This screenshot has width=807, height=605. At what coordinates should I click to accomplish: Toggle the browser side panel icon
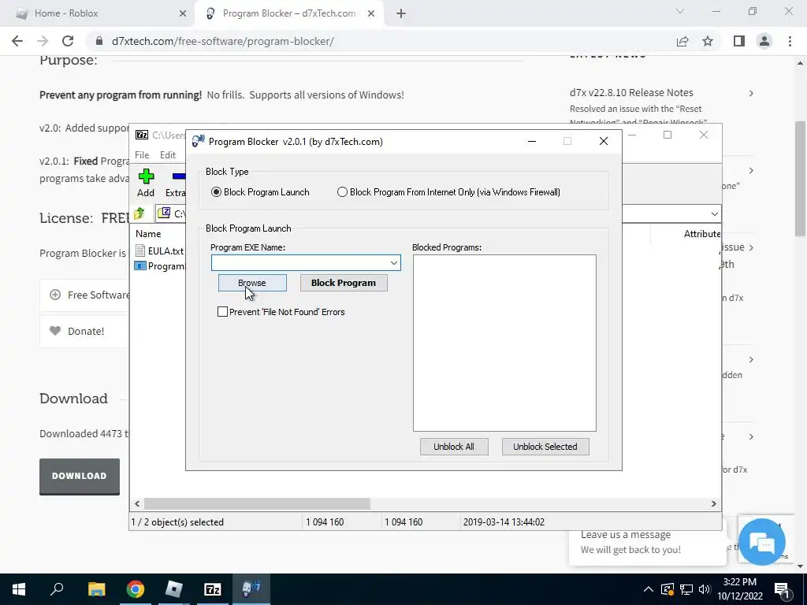click(739, 41)
